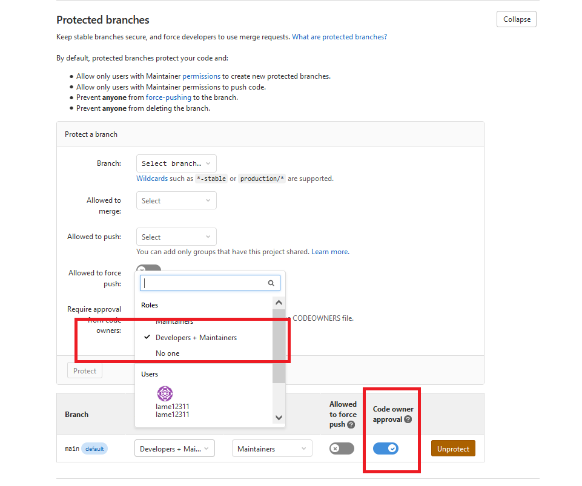Open the Allowed to push Select dropdown
This screenshot has width=582, height=486.
[x=176, y=237]
